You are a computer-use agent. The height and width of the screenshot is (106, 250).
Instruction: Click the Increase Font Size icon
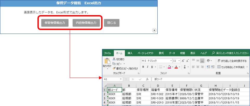point(183,60)
